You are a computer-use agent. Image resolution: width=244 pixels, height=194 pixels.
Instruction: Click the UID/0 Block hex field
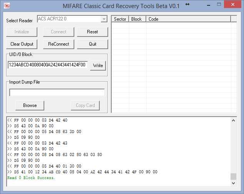[x=48, y=65]
